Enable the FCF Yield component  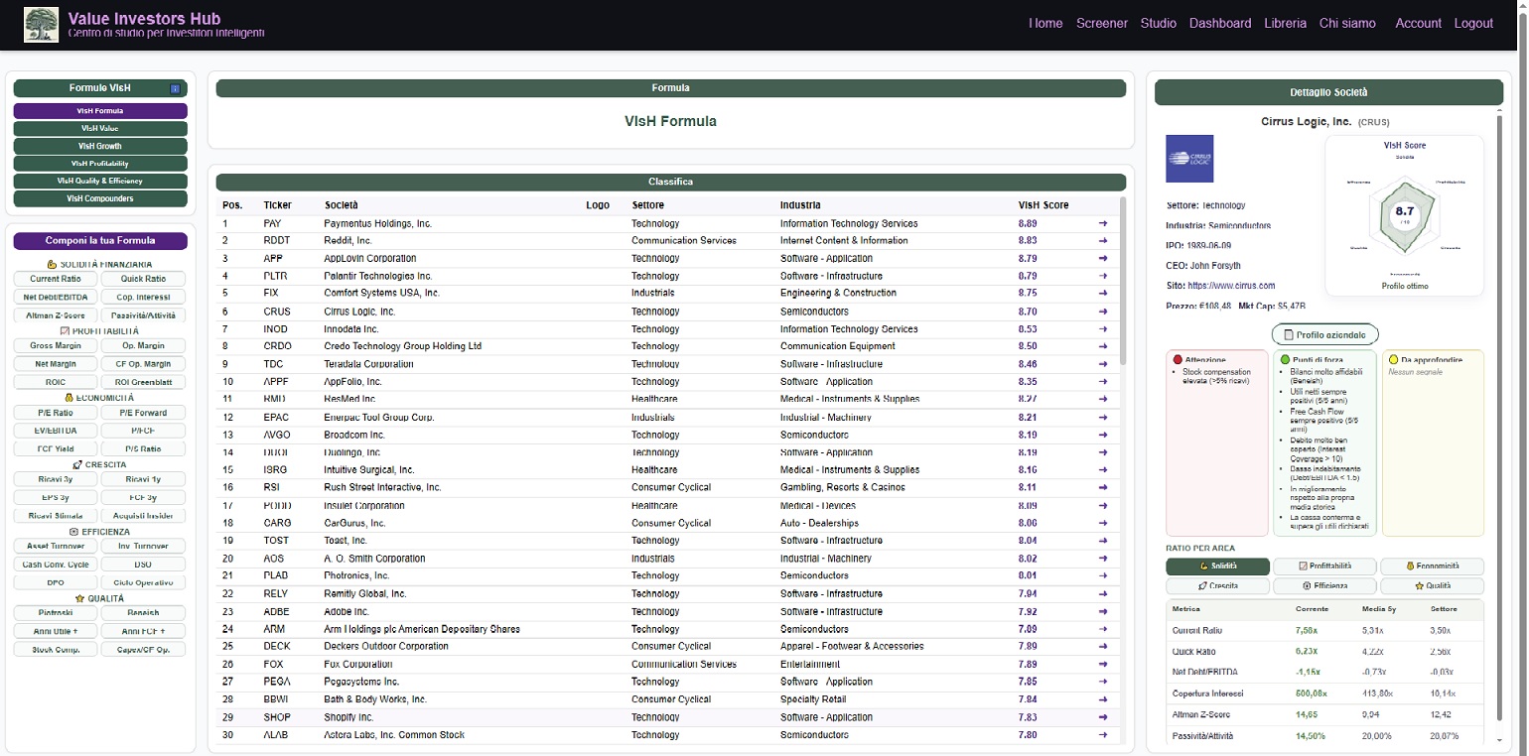(56, 449)
